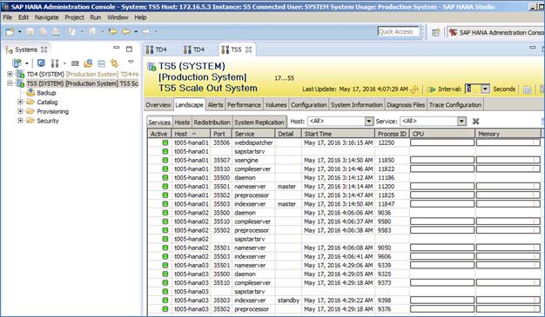
Task: Minimize the Systems view panel
Action: (x=117, y=48)
